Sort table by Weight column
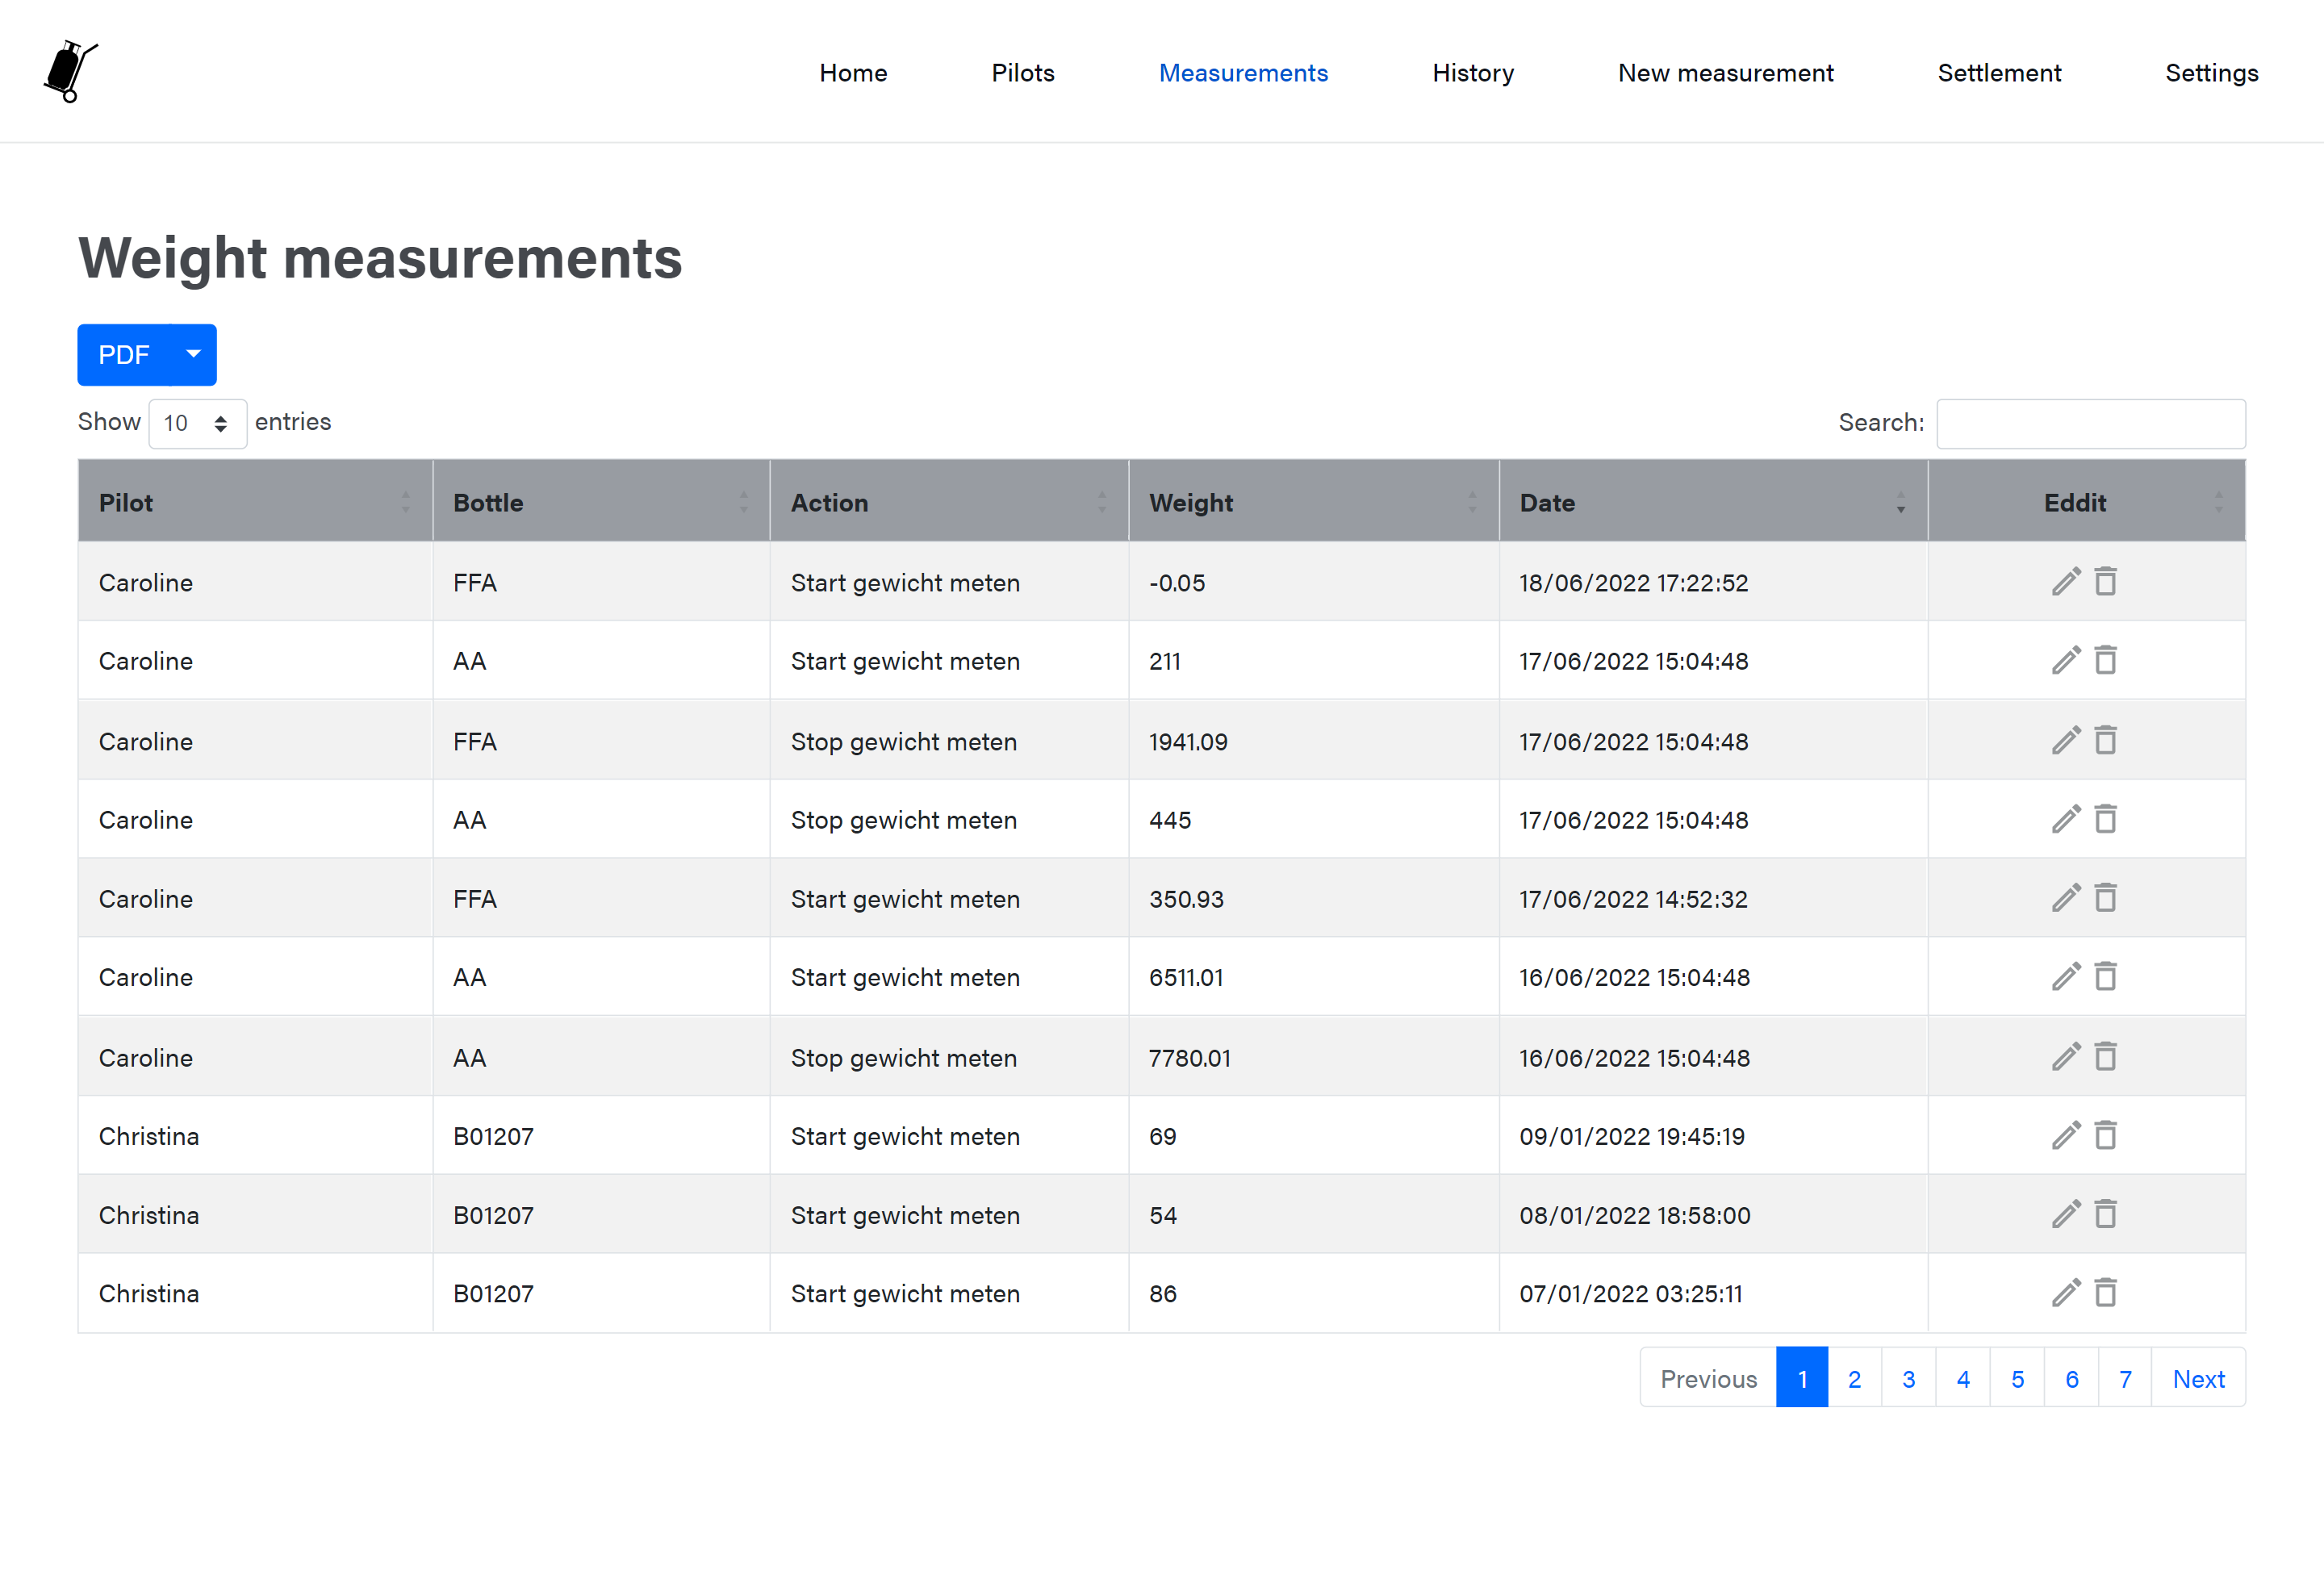Image resolution: width=2324 pixels, height=1596 pixels. click(1314, 502)
